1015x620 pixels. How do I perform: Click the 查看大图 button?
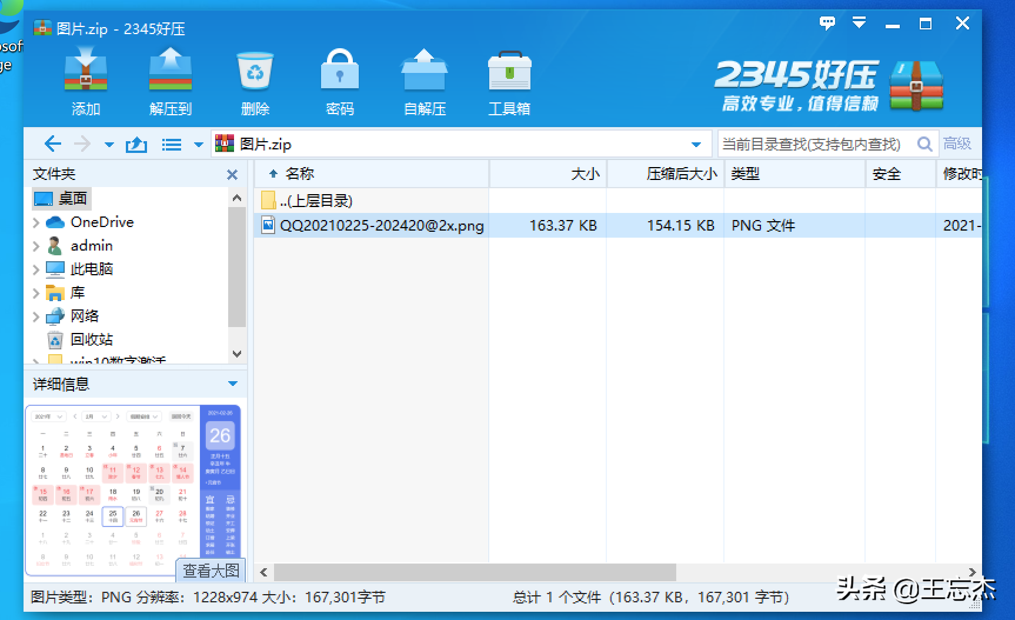click(211, 570)
